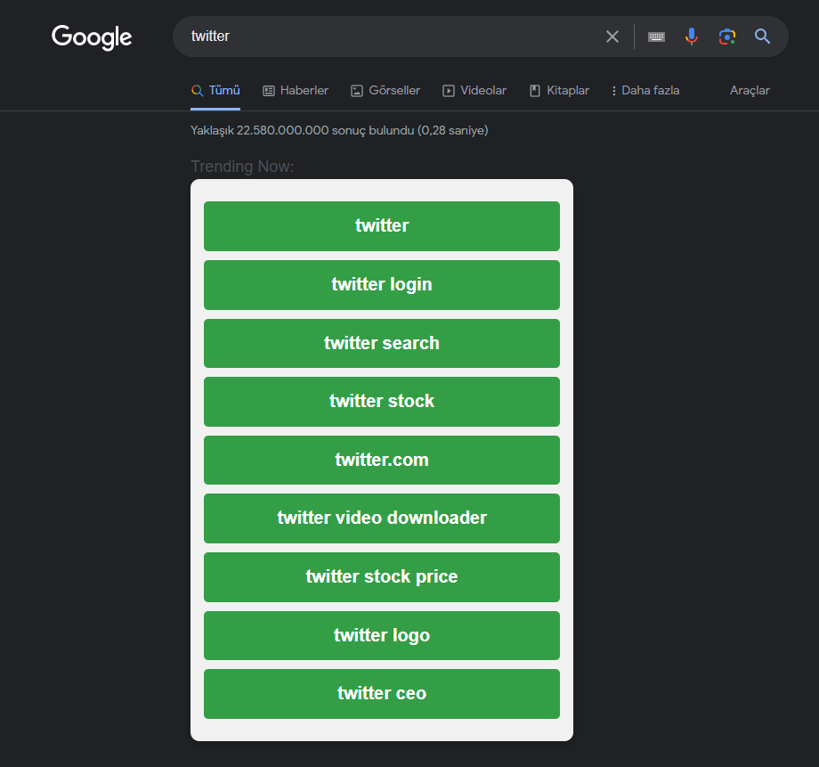The width and height of the screenshot is (819, 767).
Task: Open the Kitaplar tab
Action: (559, 91)
